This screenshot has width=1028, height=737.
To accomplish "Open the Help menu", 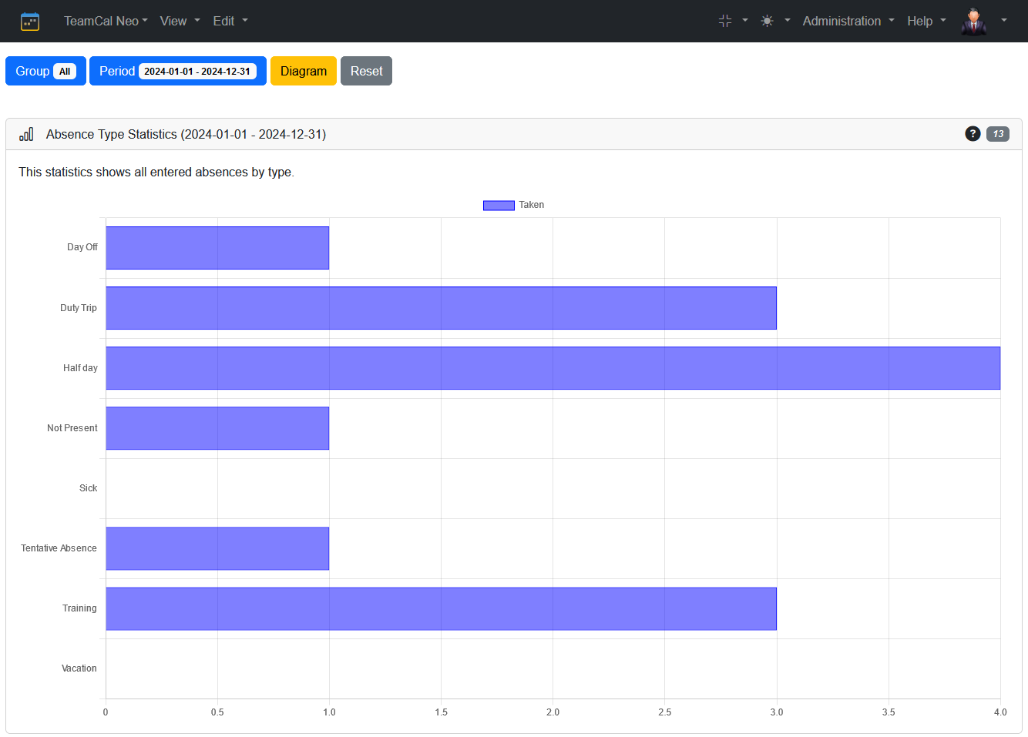I will [x=926, y=21].
